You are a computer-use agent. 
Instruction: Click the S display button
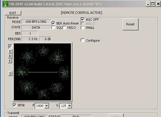(10, 74)
